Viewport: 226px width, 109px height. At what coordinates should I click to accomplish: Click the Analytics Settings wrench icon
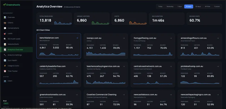5,55
